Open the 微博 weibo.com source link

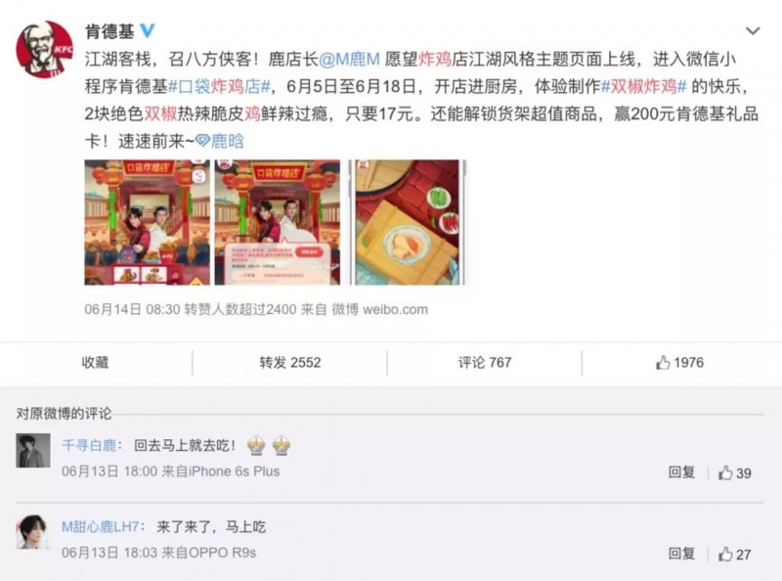pyautogui.click(x=379, y=309)
